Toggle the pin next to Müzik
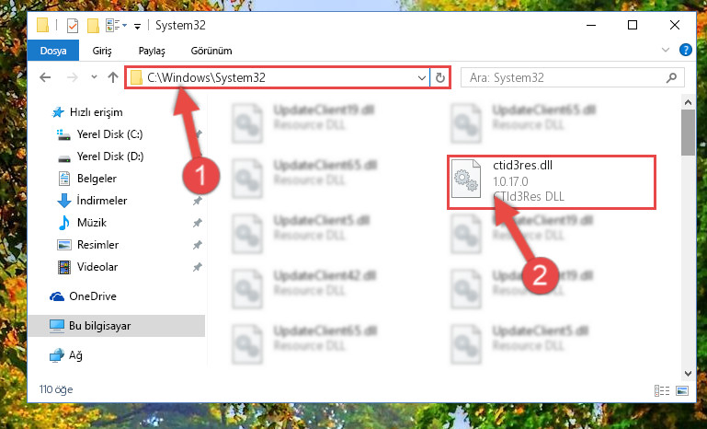The width and height of the screenshot is (707, 429). pyautogui.click(x=197, y=223)
